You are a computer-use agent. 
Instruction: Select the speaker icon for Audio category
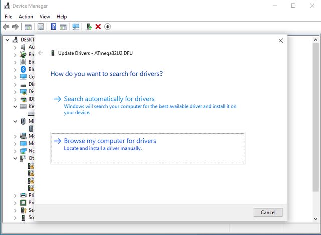tap(23, 47)
